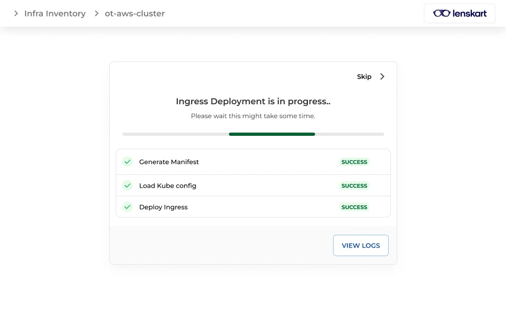
Task: Click 'Please wait this might take some time.' text
Action: coord(253,116)
